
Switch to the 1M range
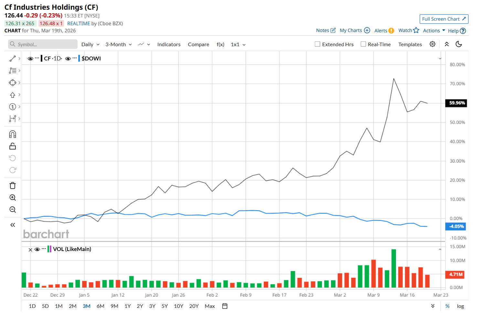click(59, 306)
